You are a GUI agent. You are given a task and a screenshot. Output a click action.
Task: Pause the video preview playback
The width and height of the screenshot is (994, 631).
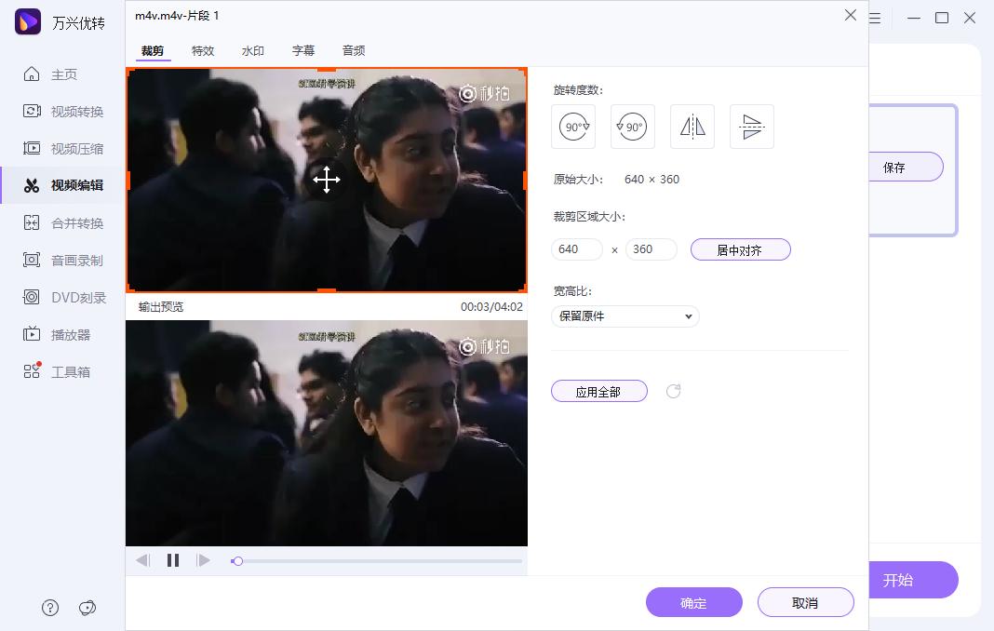point(172,559)
